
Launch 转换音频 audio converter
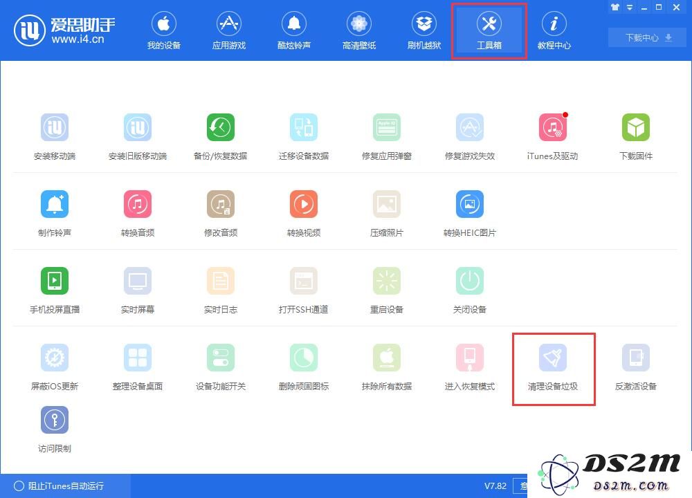coord(138,213)
